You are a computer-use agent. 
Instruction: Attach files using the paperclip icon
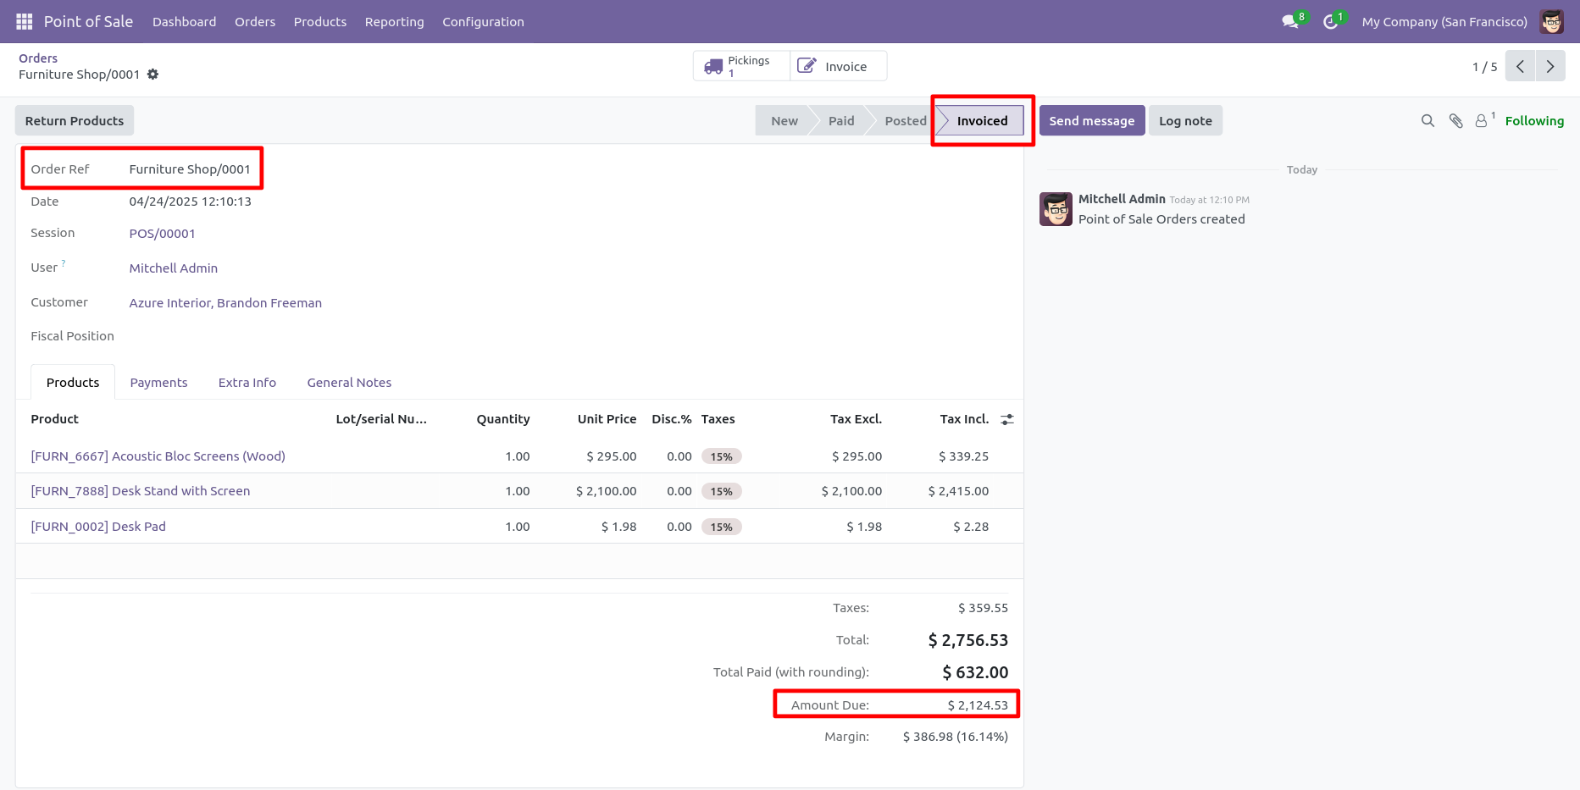(x=1455, y=121)
